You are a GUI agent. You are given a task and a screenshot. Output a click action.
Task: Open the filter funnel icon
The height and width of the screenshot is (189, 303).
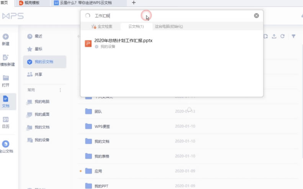coord(293,36)
